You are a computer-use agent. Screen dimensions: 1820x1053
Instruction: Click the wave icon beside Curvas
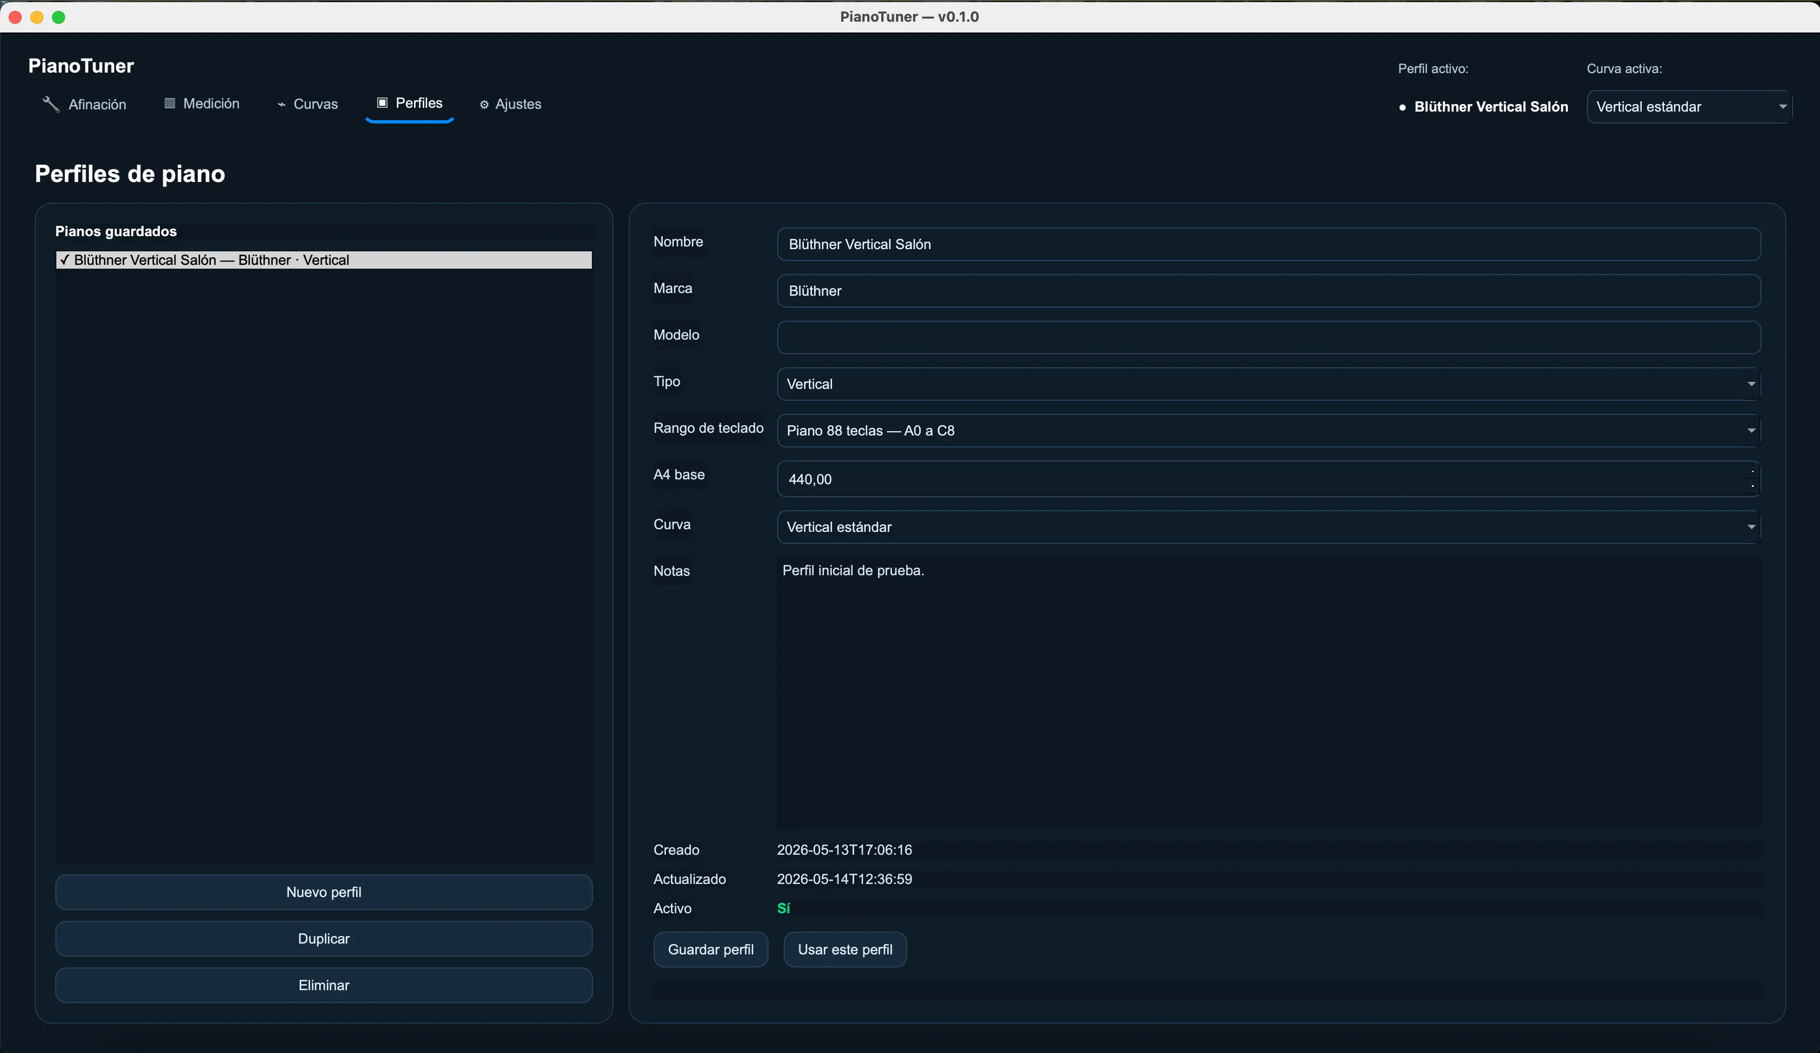pos(282,105)
